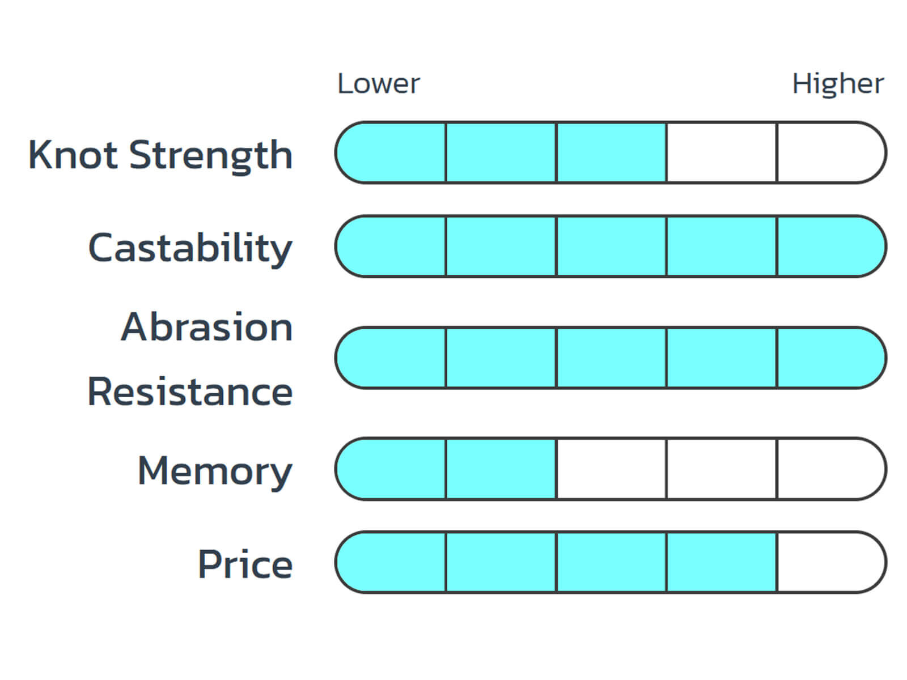The width and height of the screenshot is (907, 680).
Task: Select the last Knot Strength segment
Action: [x=832, y=152]
